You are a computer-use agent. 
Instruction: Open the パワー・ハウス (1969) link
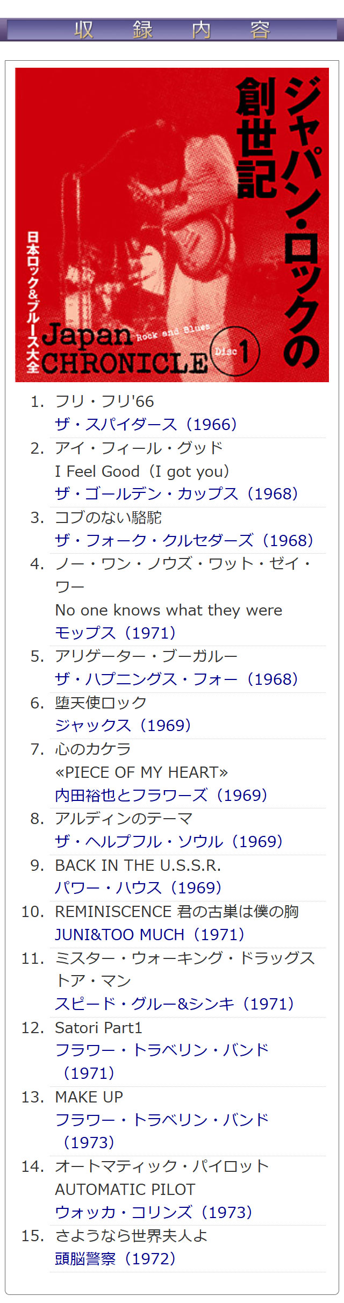point(138,887)
